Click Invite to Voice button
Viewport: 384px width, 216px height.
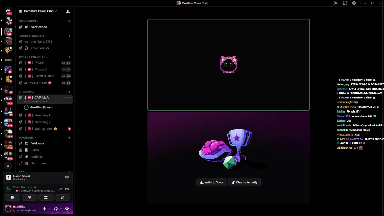[211, 182]
